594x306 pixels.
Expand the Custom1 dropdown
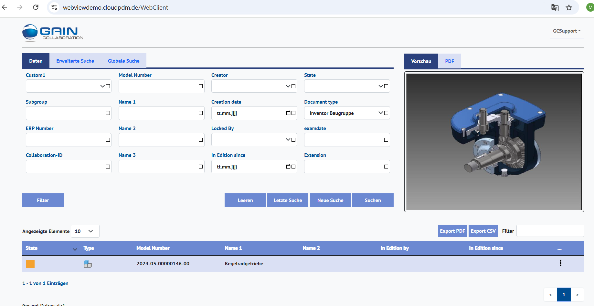tap(102, 86)
